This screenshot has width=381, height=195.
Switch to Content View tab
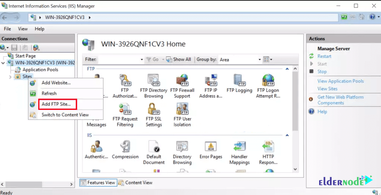tap(136, 183)
